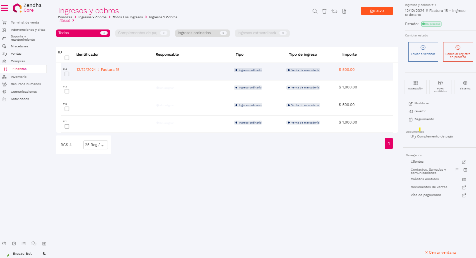Open the chat bubbles icon at bottom
Viewport: 476px width, 258px height.
pyautogui.click(x=34, y=243)
